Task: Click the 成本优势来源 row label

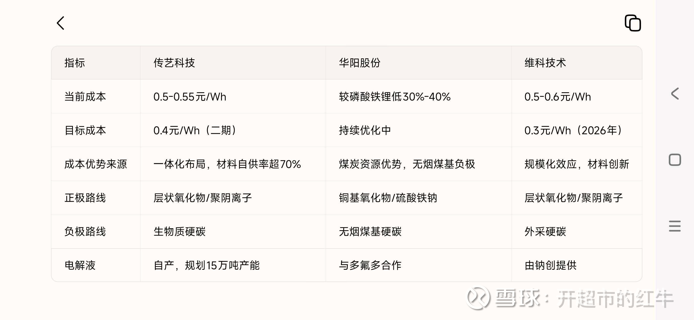Action: 96,164
